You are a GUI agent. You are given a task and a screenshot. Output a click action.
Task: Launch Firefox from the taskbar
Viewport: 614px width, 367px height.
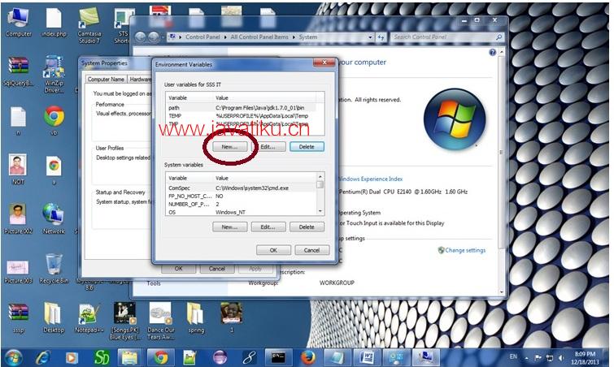coord(307,357)
